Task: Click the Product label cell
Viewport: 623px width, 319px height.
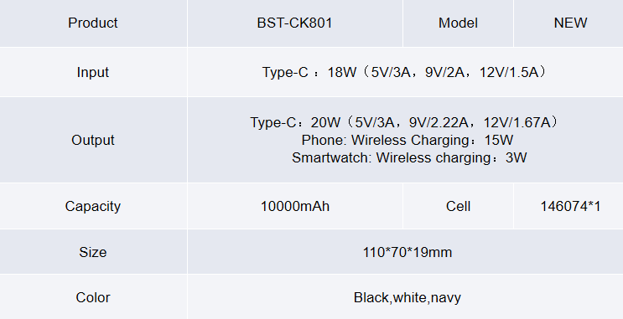Action: click(93, 23)
